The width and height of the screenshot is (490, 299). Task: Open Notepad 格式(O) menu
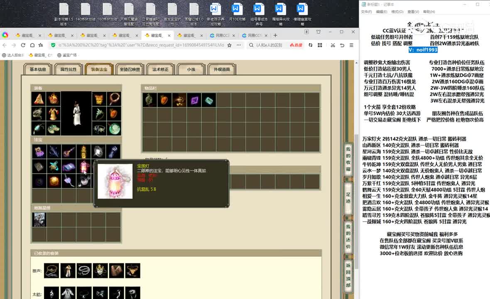[397, 12]
